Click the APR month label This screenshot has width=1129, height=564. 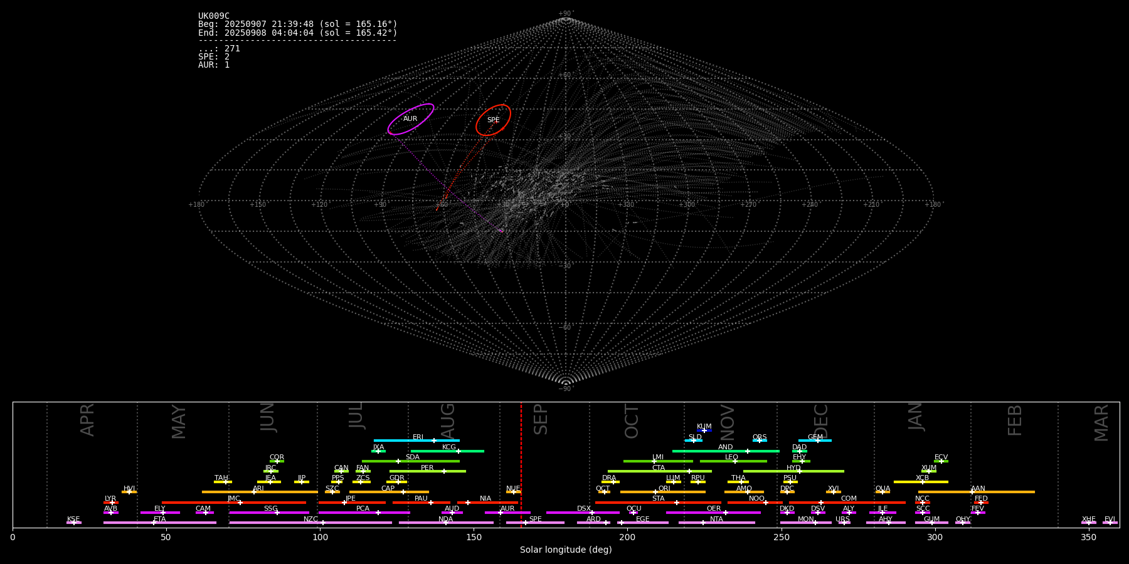click(88, 420)
